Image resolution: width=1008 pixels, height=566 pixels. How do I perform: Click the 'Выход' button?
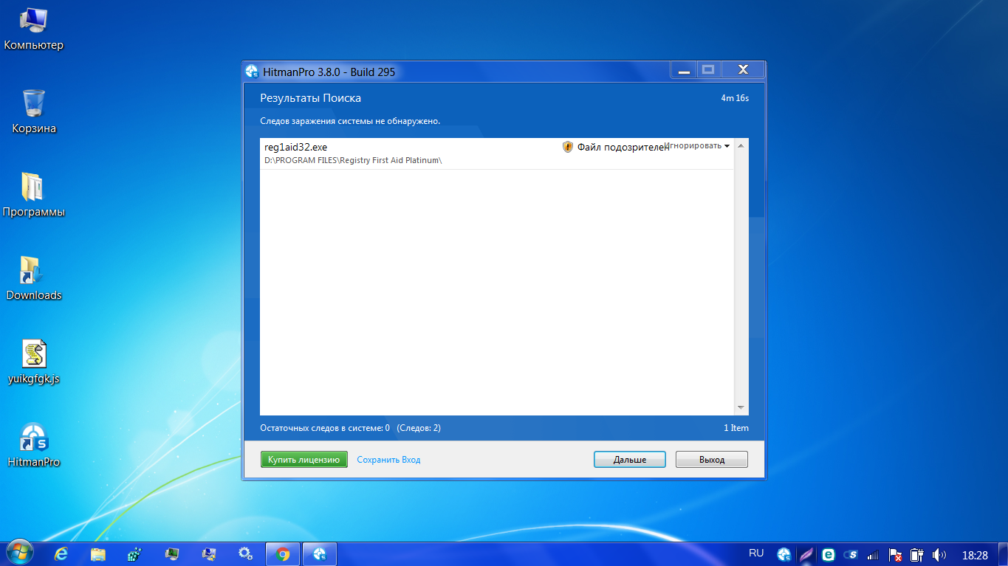(712, 459)
